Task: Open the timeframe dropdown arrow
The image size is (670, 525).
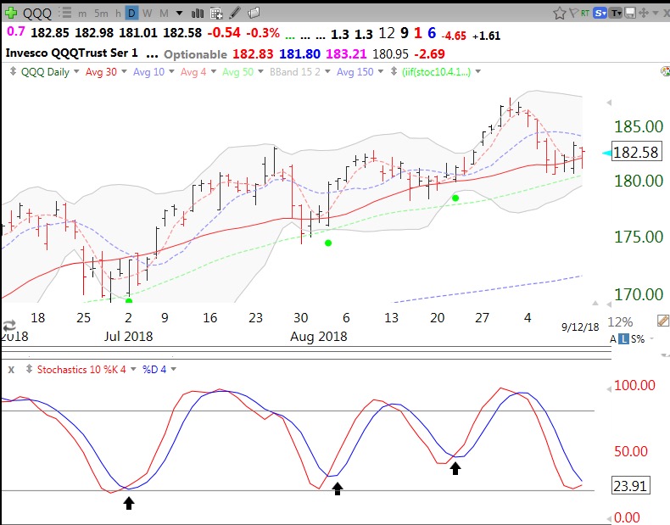Action: [180, 14]
